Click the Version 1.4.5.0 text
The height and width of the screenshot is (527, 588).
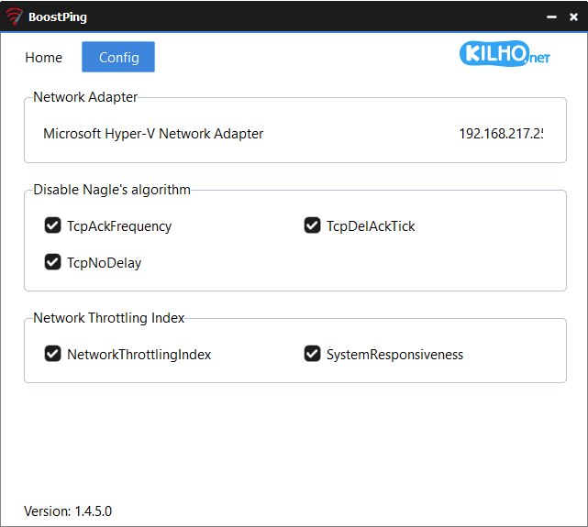click(x=68, y=511)
